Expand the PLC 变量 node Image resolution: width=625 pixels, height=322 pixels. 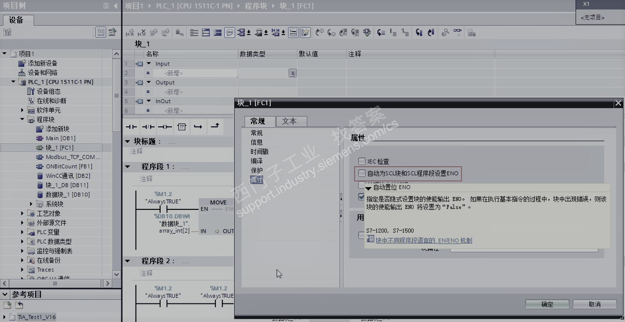tap(22, 232)
